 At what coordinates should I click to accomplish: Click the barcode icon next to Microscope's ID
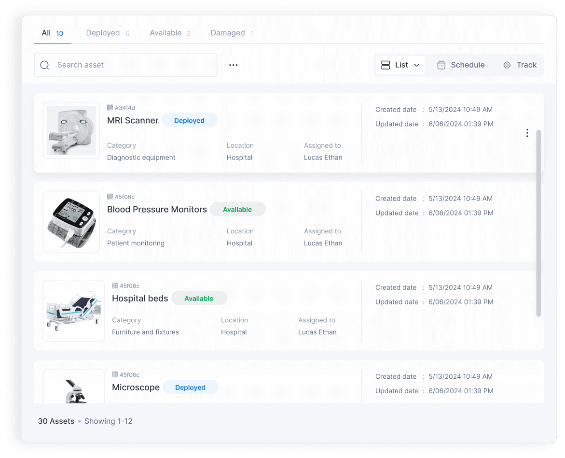[x=114, y=374]
